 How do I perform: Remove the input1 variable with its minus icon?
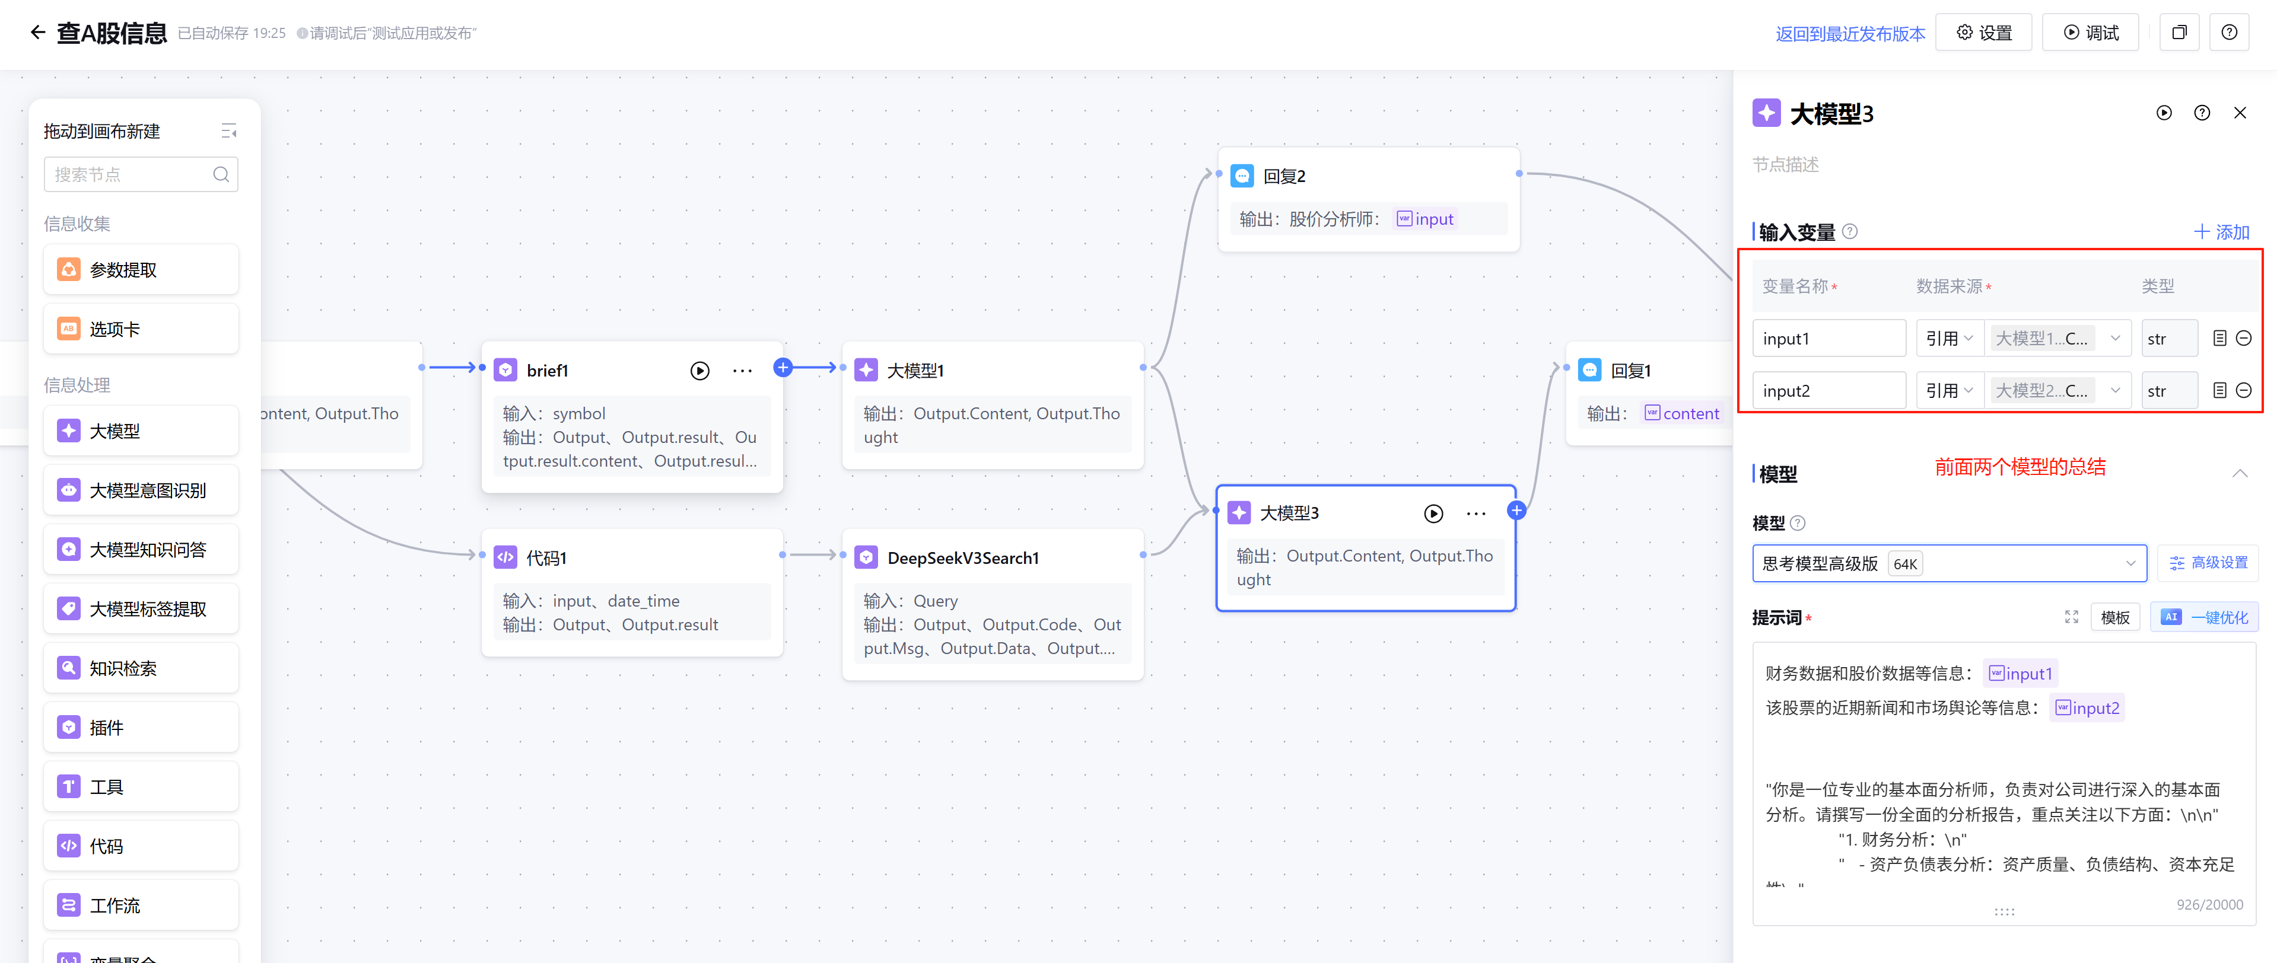pyautogui.click(x=2243, y=339)
